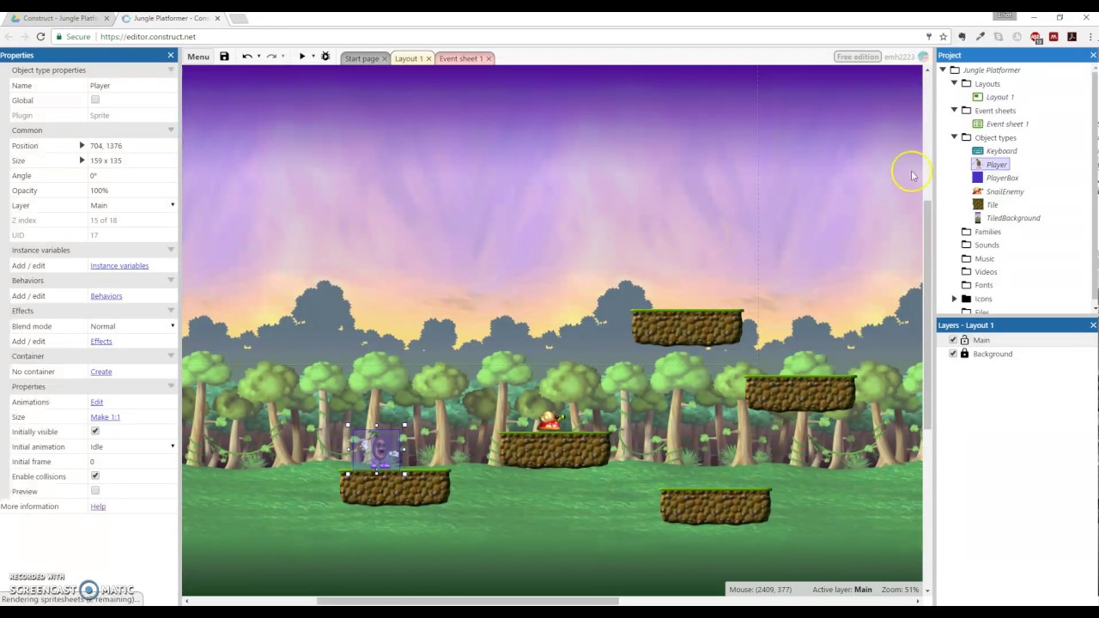Close the Project panel

click(x=1093, y=55)
